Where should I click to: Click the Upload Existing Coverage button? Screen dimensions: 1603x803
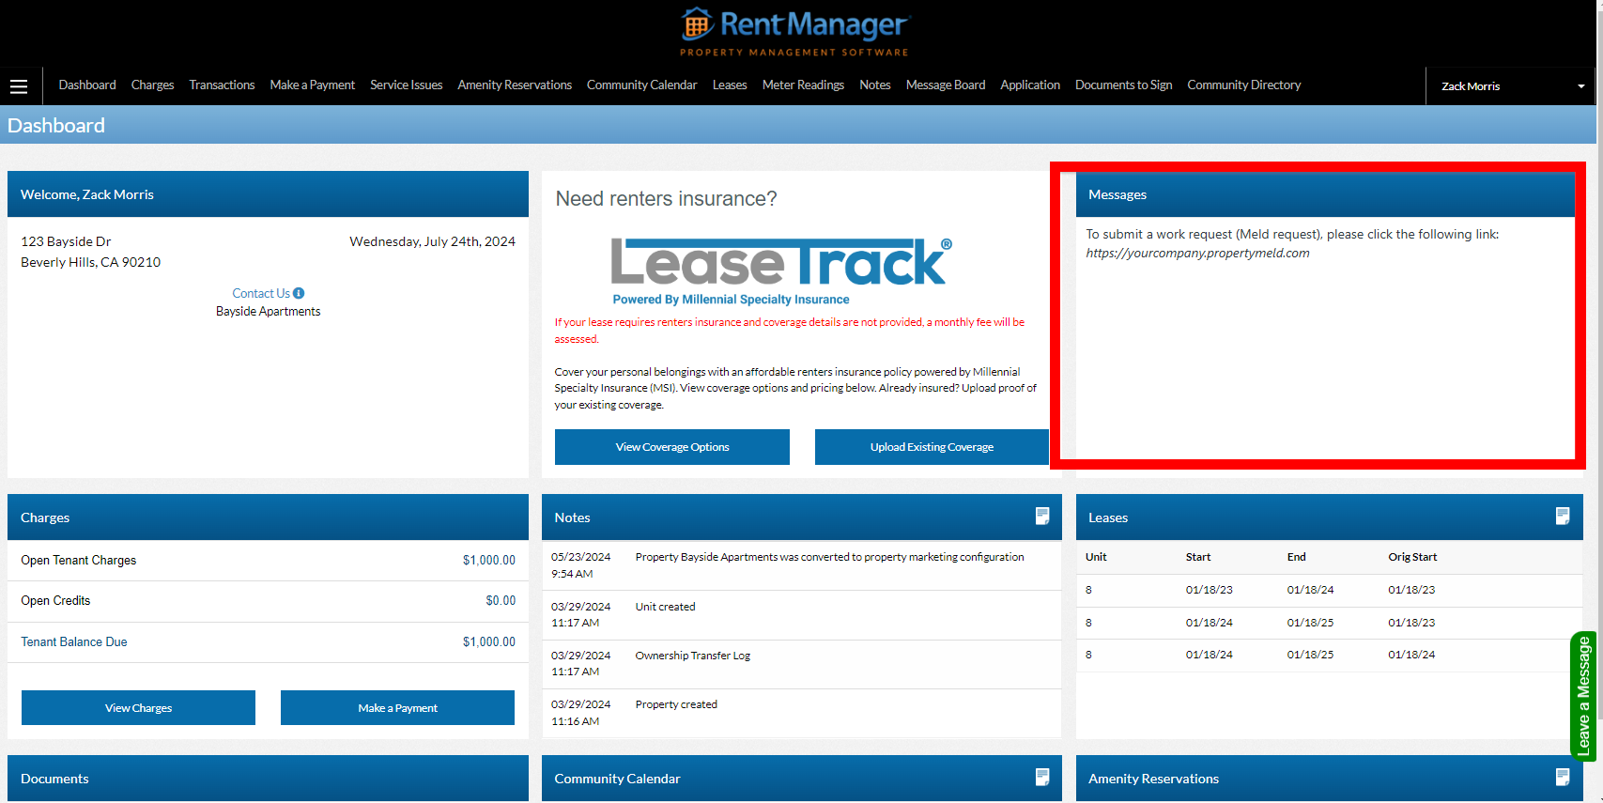point(931,447)
